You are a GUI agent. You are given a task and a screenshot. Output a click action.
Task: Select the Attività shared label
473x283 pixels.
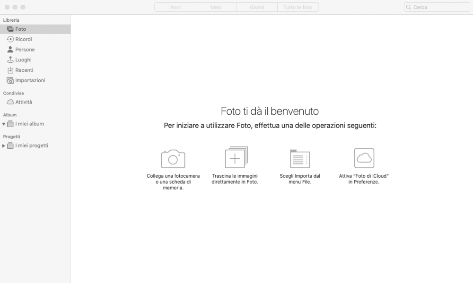pyautogui.click(x=24, y=102)
